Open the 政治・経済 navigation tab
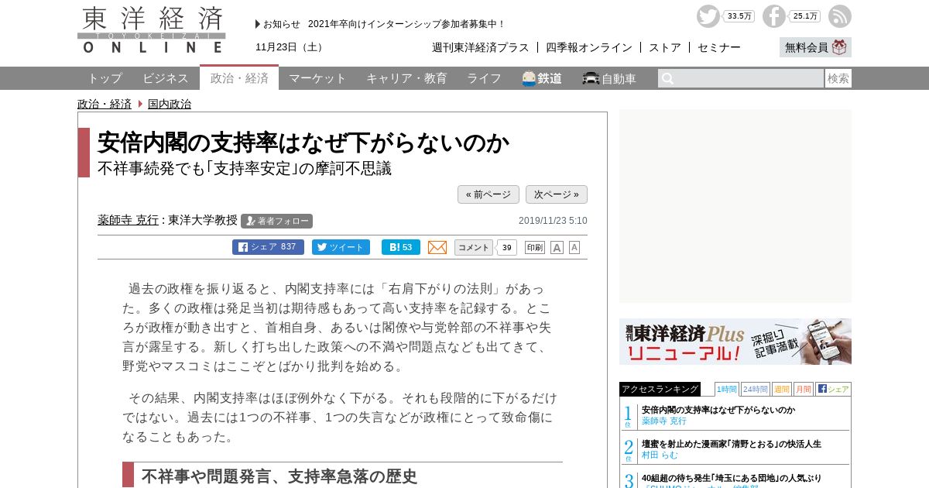929x488 pixels. coord(239,77)
